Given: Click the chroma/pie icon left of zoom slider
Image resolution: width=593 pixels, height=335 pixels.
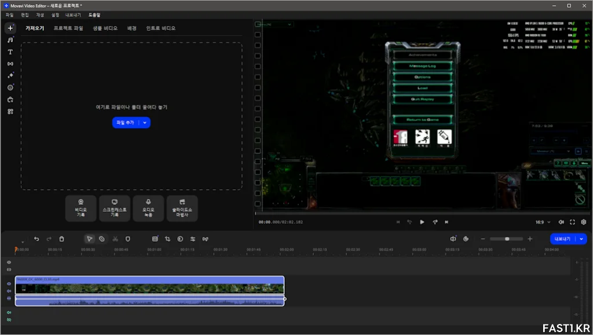Looking at the screenshot, I should [x=466, y=239].
